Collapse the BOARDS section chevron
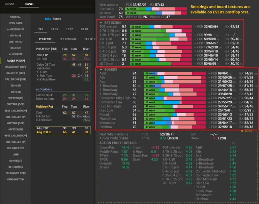The image size is (259, 204). pos(100,69)
